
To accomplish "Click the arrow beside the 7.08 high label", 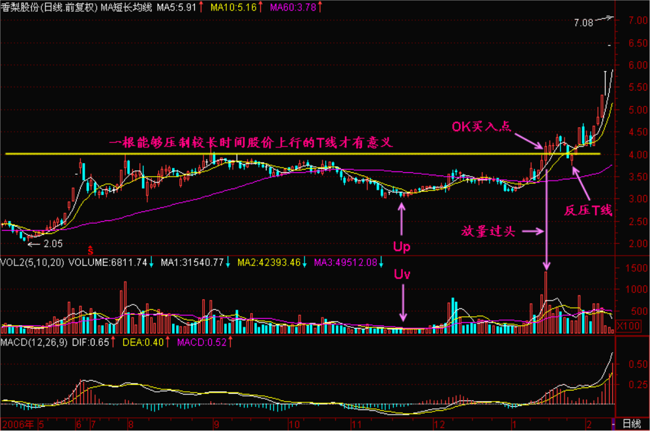I will 605,19.
